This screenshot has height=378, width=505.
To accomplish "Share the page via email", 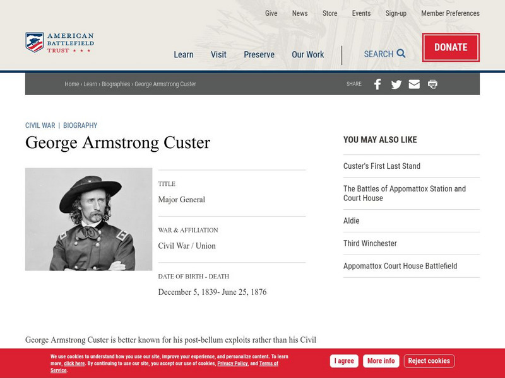I will pyautogui.click(x=414, y=84).
